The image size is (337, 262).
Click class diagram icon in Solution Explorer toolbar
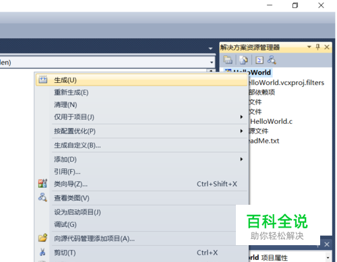[x=272, y=60]
